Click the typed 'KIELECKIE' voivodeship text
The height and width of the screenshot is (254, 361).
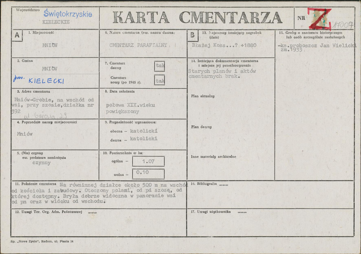point(56,22)
